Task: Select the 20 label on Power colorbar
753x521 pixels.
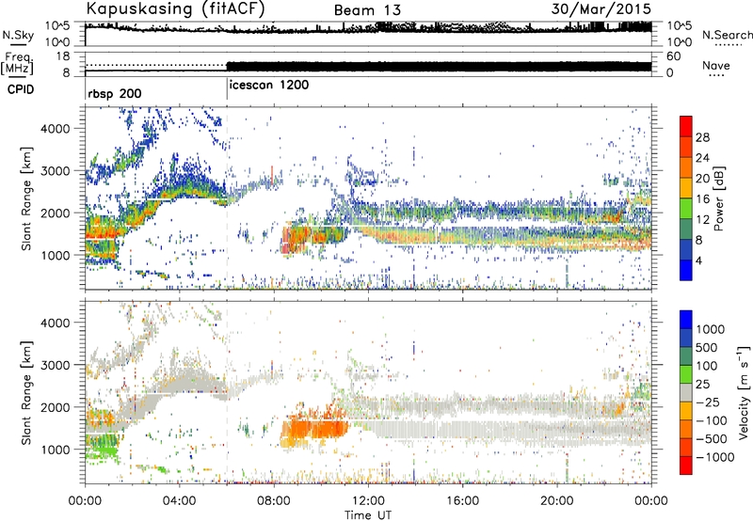Action: [x=702, y=179]
